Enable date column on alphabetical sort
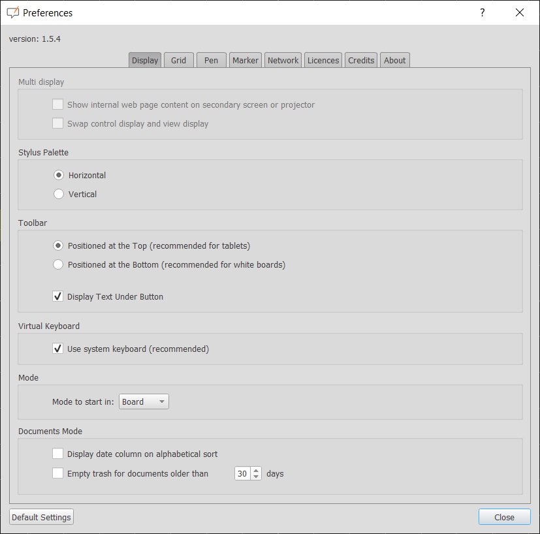The width and height of the screenshot is (540, 534). (x=58, y=453)
